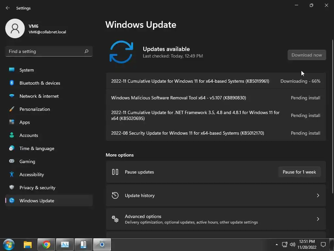Go to Privacy & security settings
The image size is (334, 251).
[x=49, y=188]
